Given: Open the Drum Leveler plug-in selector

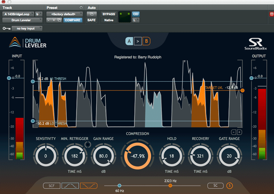Looking at the screenshot, I should [x=22, y=20].
